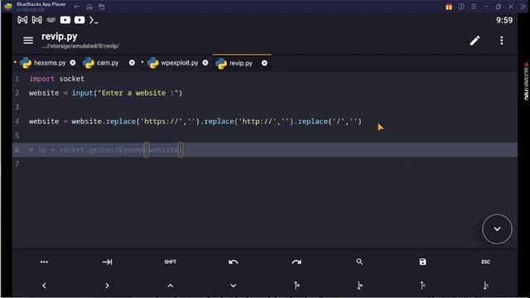This screenshot has height=298, width=530.
Task: Close the wpexploit.py tab
Action: 205,63
